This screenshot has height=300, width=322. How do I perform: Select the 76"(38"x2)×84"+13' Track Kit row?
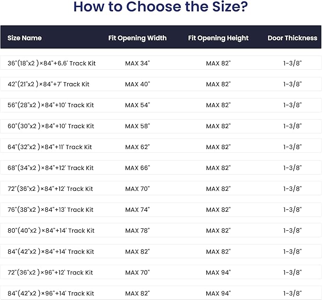[161, 209]
